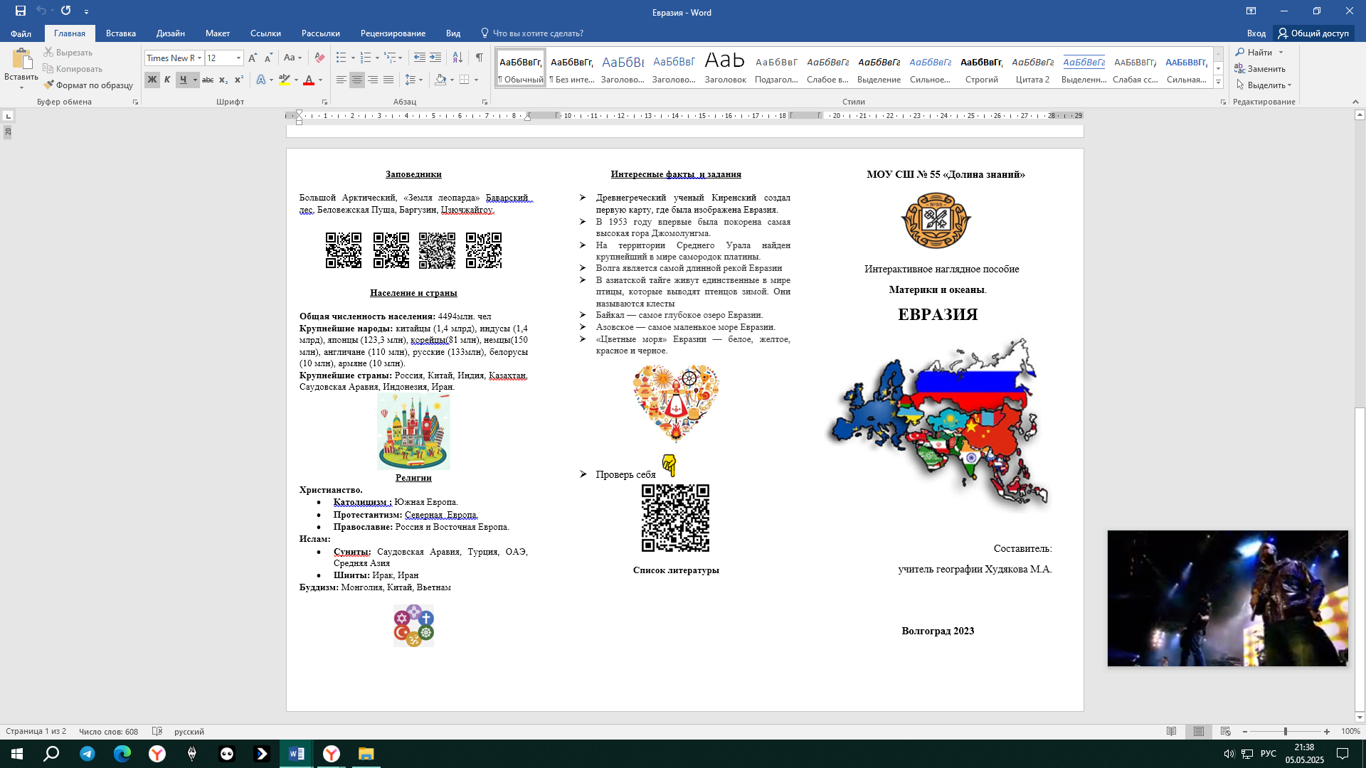Viewport: 1366px width, 768px height.
Task: Sort text alphabetically
Action: tap(457, 58)
